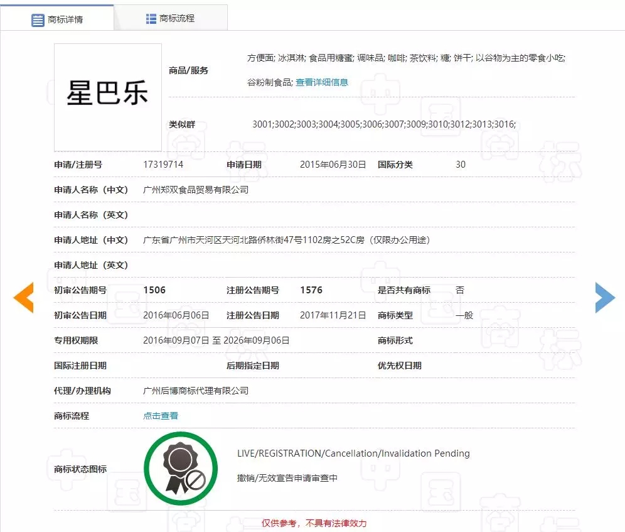The image size is (625, 532).
Task: Click the 商标形式 label
Action: pyautogui.click(x=395, y=340)
